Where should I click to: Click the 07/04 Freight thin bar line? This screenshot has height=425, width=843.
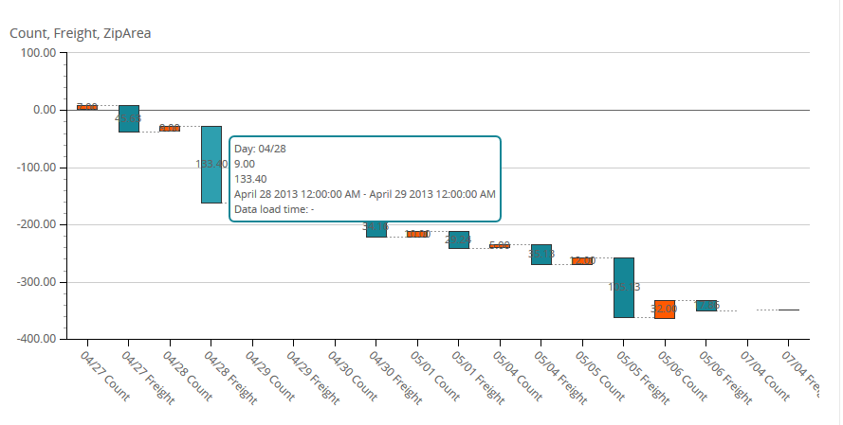coord(789,310)
